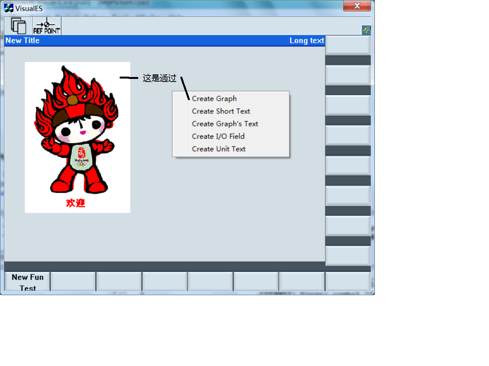Click the REF POINT toolbar icon
This screenshot has height=366, width=489.
tap(47, 26)
